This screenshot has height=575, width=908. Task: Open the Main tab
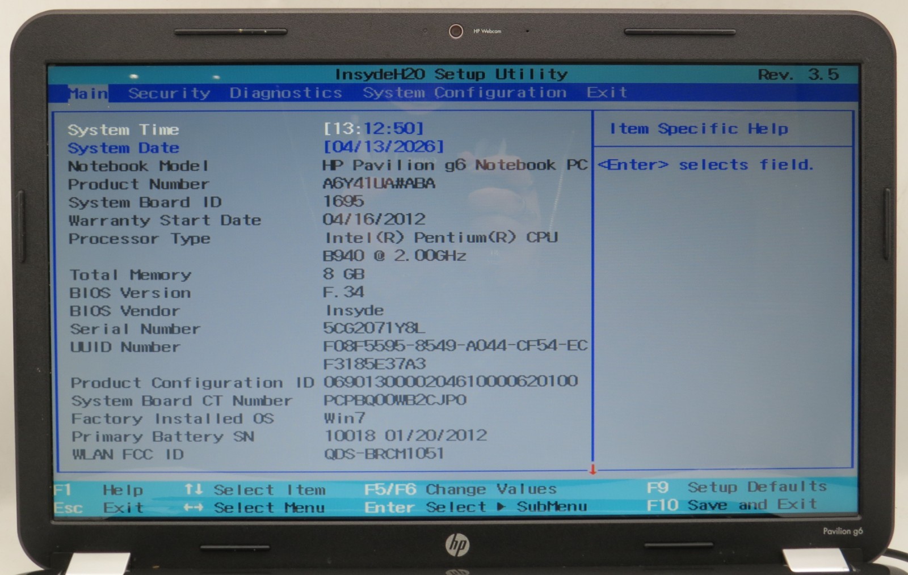point(88,93)
